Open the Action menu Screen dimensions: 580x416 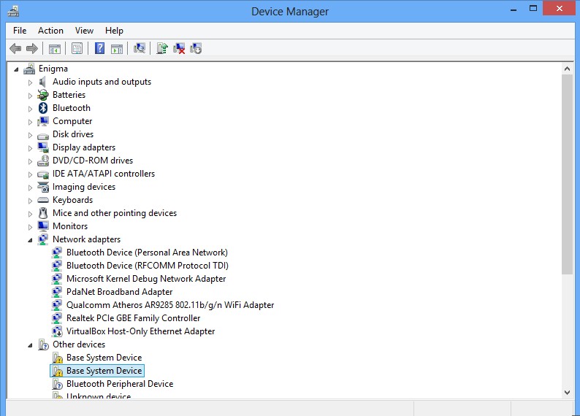pos(50,31)
